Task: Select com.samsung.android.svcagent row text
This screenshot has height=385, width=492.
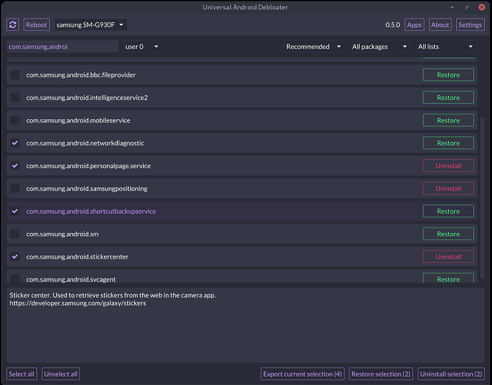Action: pyautogui.click(x=70, y=279)
